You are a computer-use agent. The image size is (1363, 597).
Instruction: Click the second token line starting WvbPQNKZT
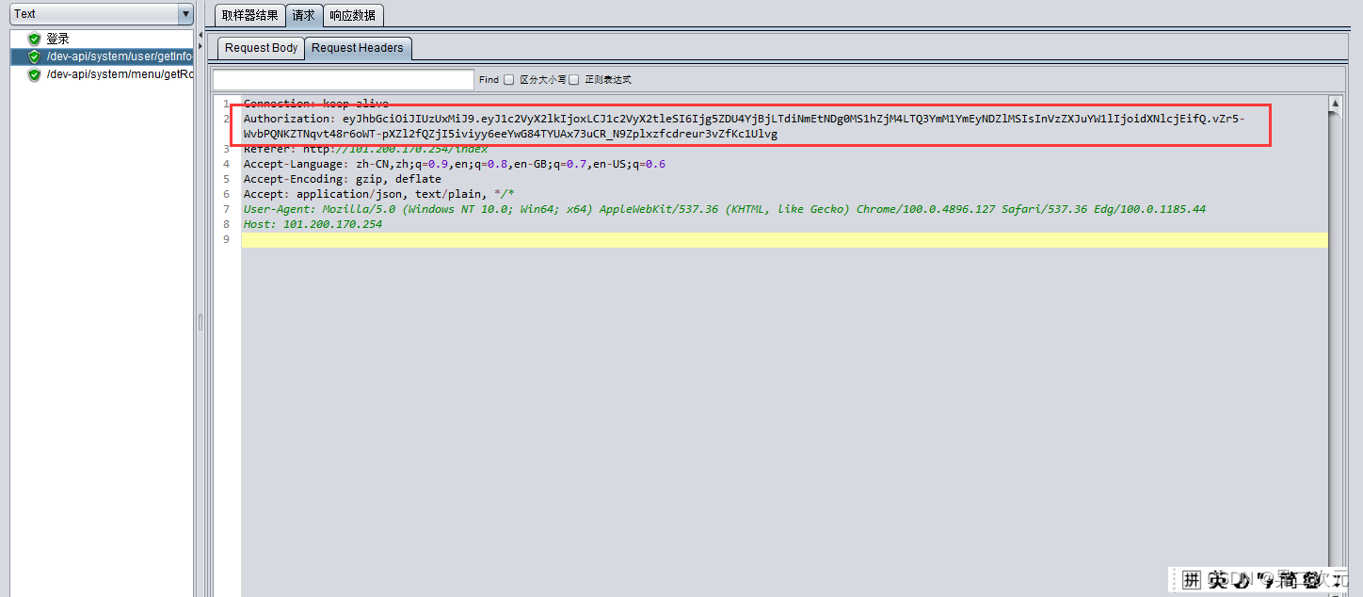click(x=510, y=134)
